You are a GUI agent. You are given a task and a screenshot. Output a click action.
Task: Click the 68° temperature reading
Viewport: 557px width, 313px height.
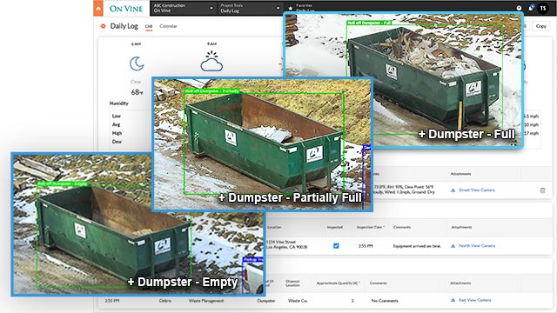[137, 92]
